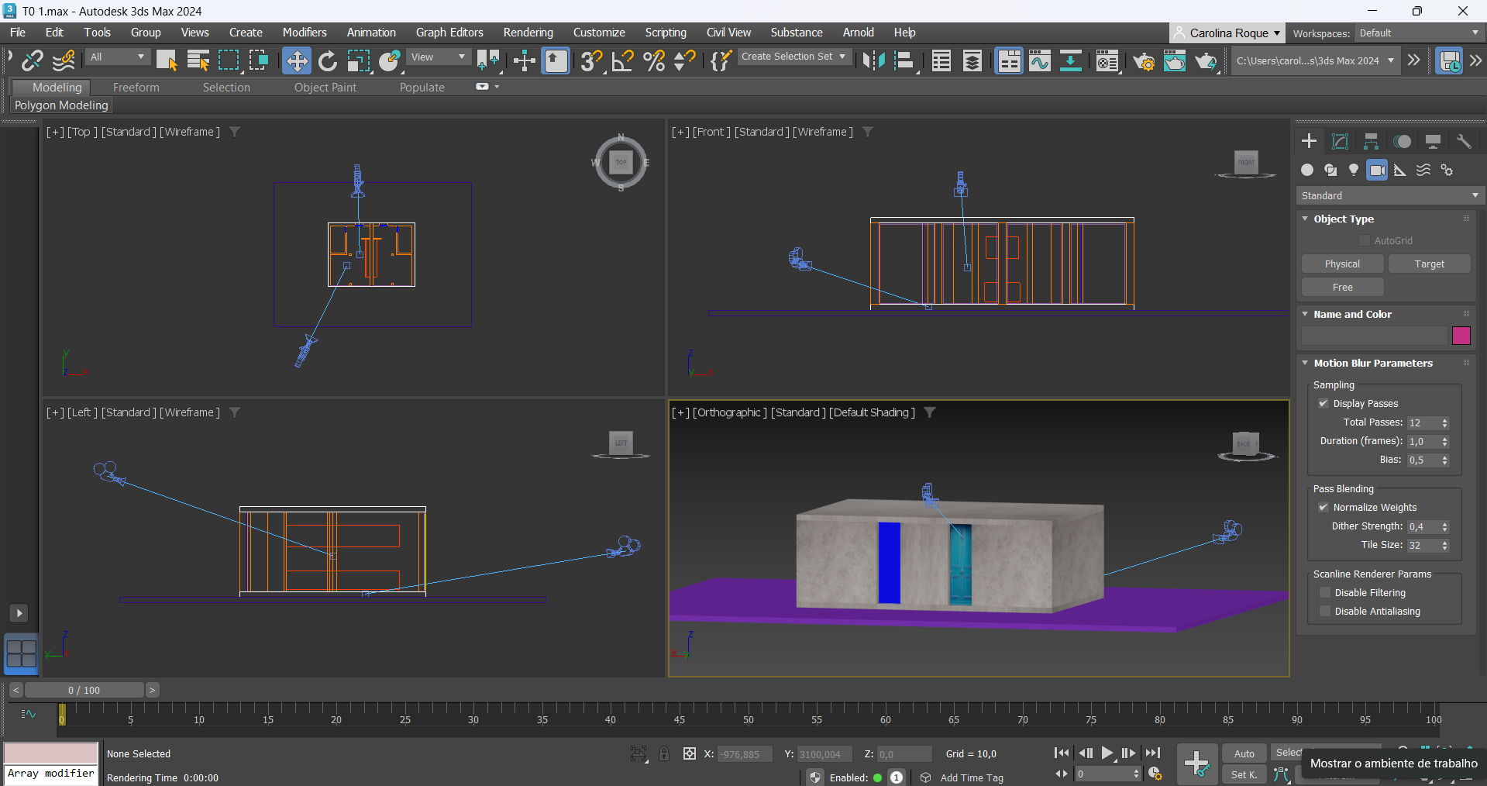
Task: Uncheck the Normalize Weights option
Action: click(1323, 507)
